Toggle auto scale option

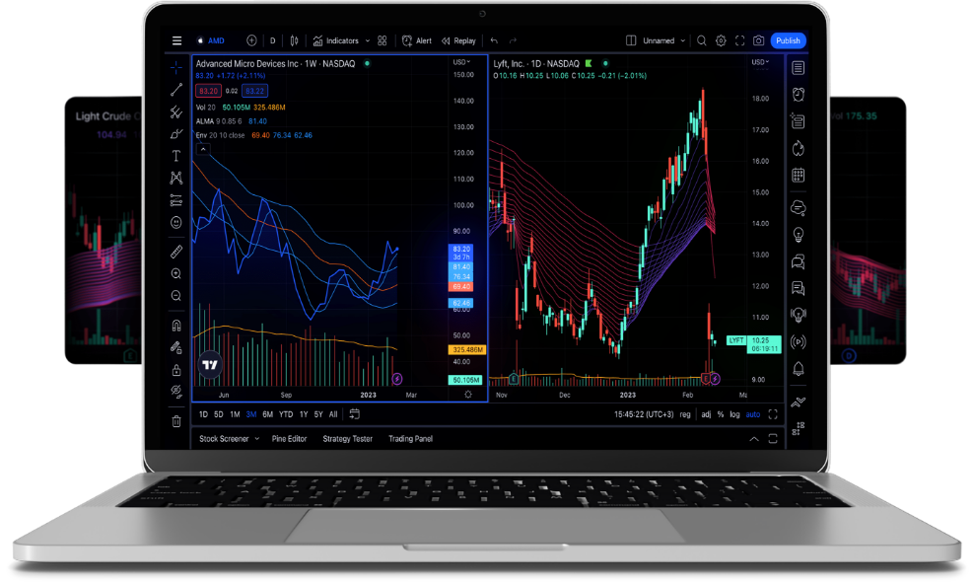(x=753, y=414)
